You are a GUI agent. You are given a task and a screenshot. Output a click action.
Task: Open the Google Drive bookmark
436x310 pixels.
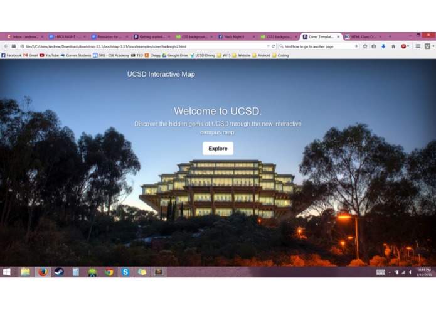175,55
